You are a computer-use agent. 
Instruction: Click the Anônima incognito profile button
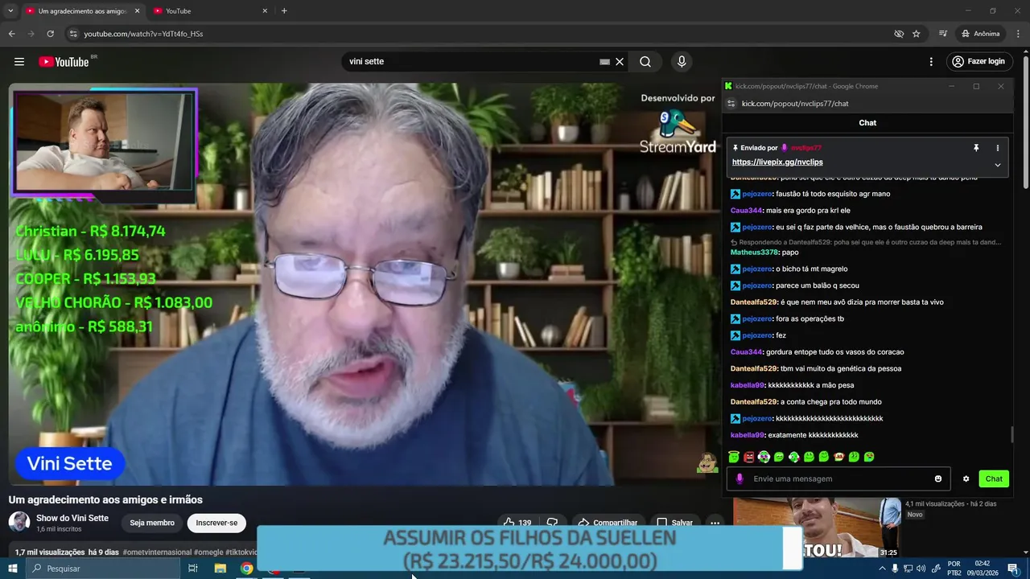[980, 34]
